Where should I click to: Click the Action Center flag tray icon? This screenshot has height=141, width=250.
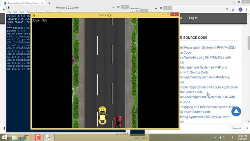(x=224, y=137)
